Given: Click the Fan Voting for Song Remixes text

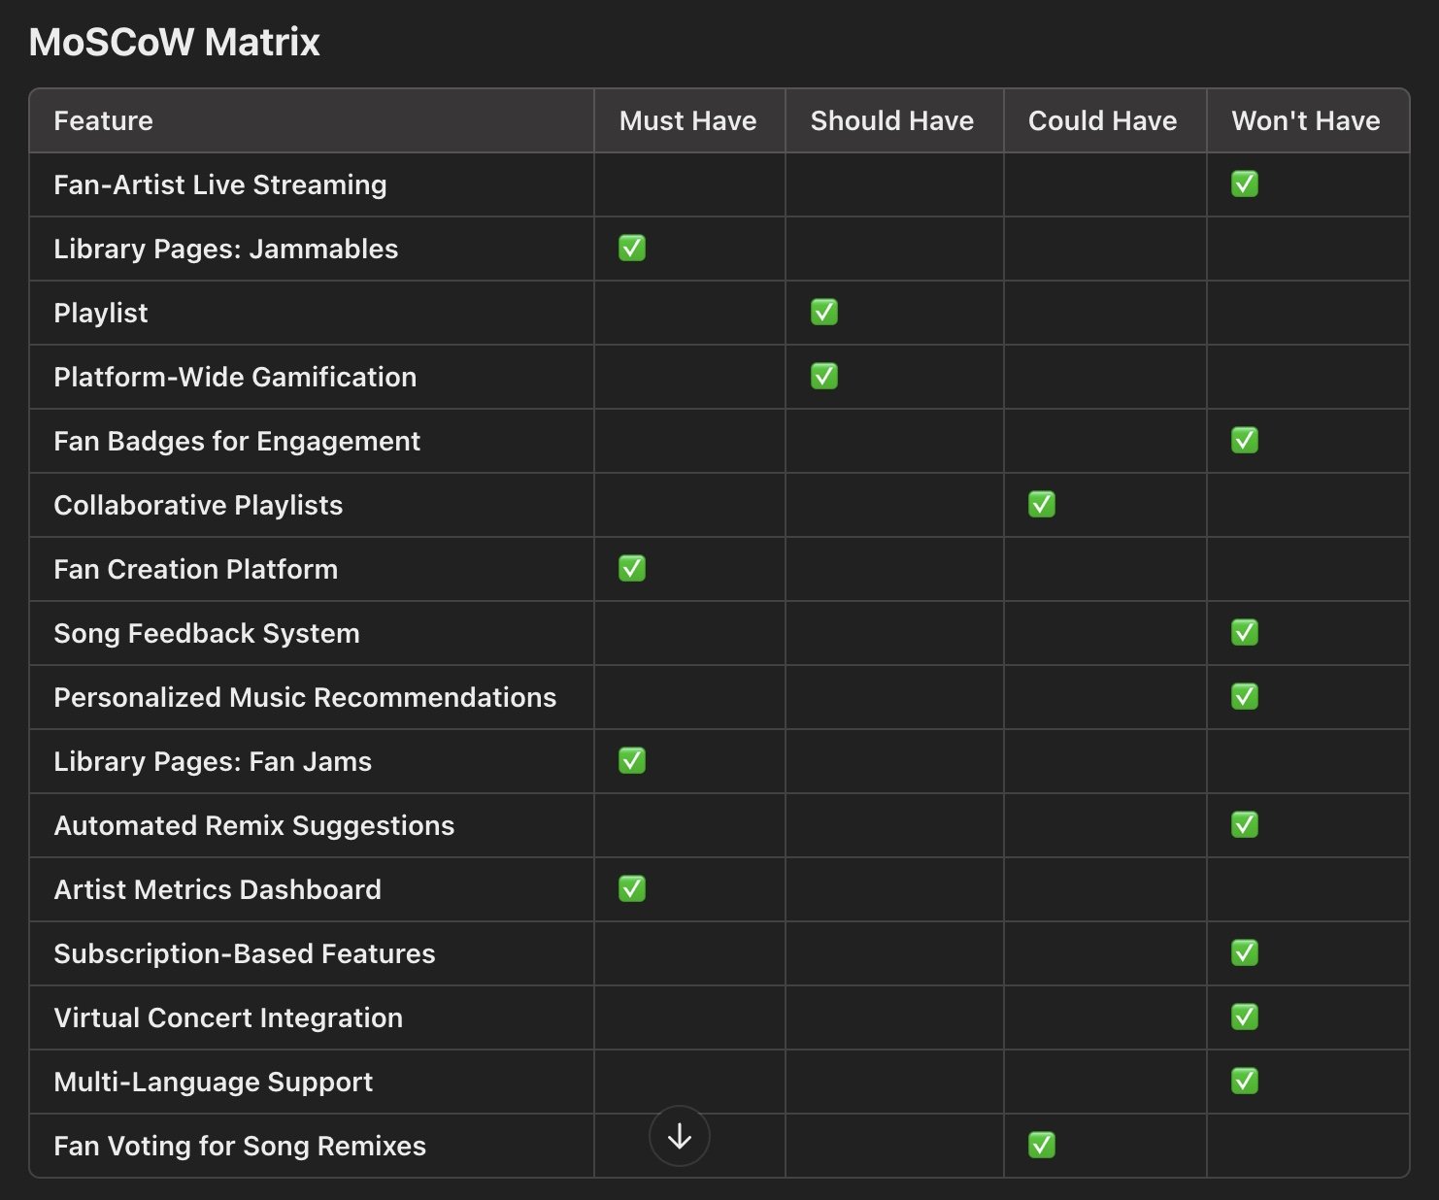Looking at the screenshot, I should 240,1146.
